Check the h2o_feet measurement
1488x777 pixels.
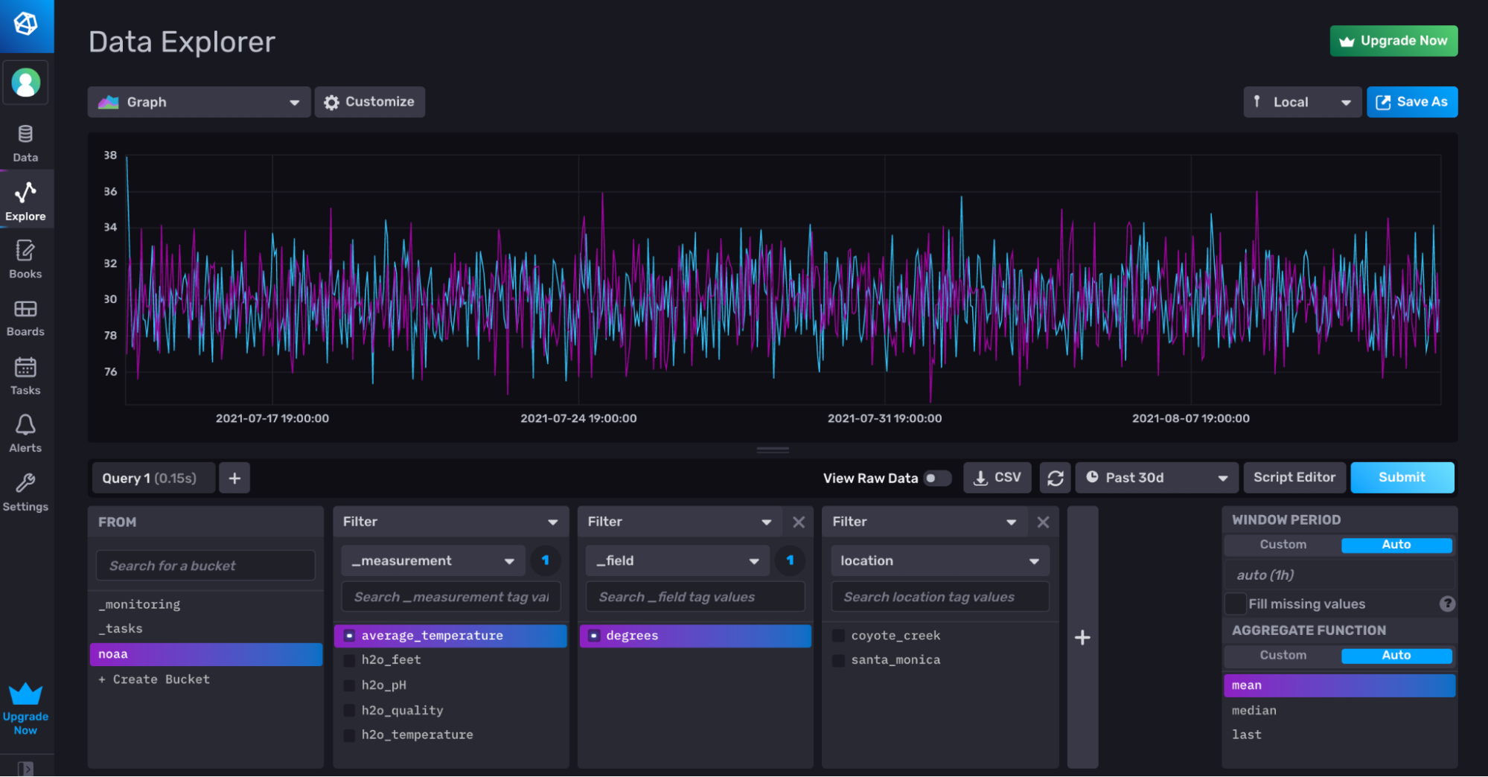pyautogui.click(x=349, y=660)
